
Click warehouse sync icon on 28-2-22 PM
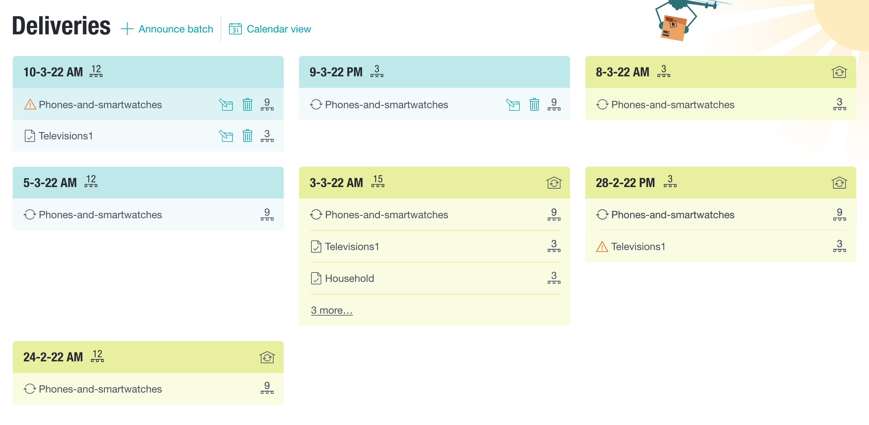[x=839, y=183]
